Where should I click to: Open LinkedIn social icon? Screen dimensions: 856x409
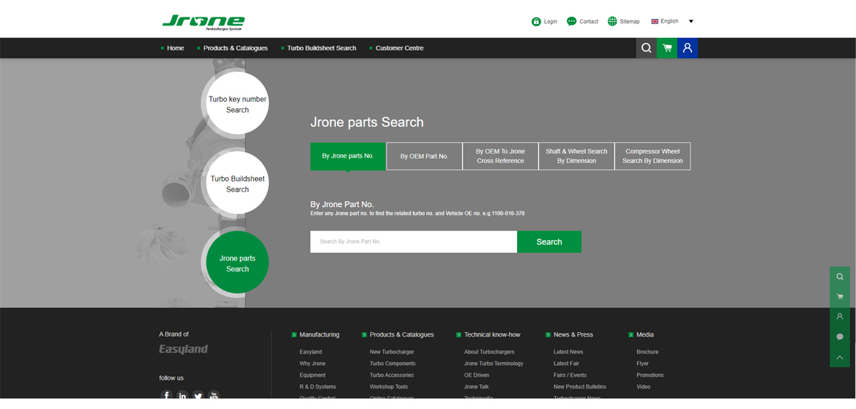point(182,395)
